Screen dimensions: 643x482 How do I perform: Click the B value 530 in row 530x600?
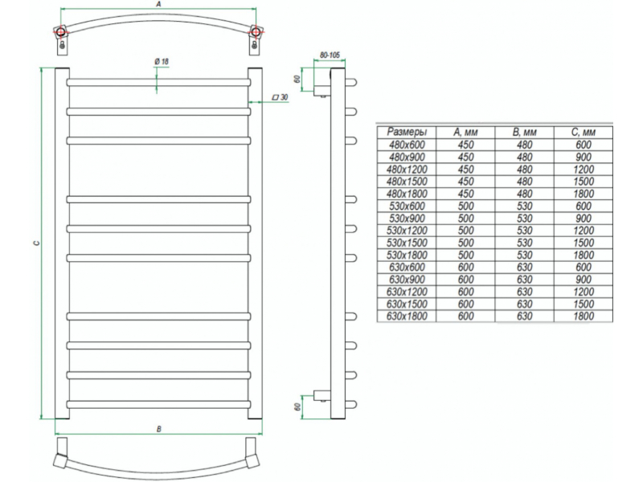[524, 206]
